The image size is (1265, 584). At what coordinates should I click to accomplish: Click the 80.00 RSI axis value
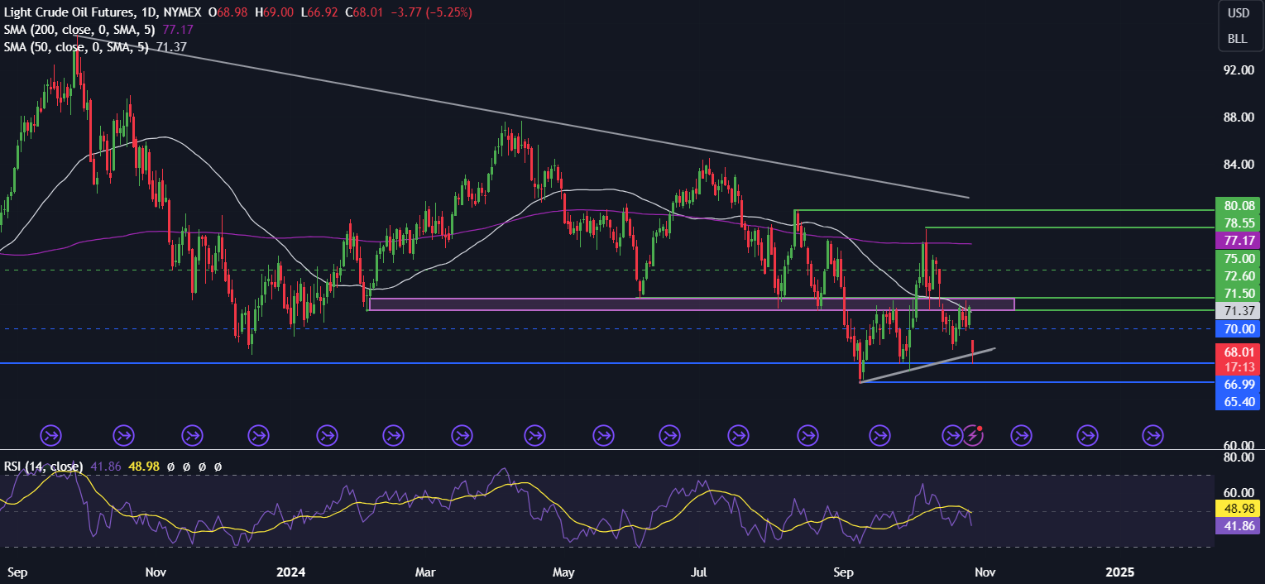1239,457
